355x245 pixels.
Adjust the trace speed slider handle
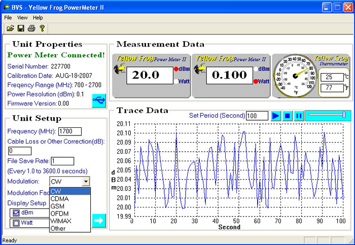pos(344,115)
